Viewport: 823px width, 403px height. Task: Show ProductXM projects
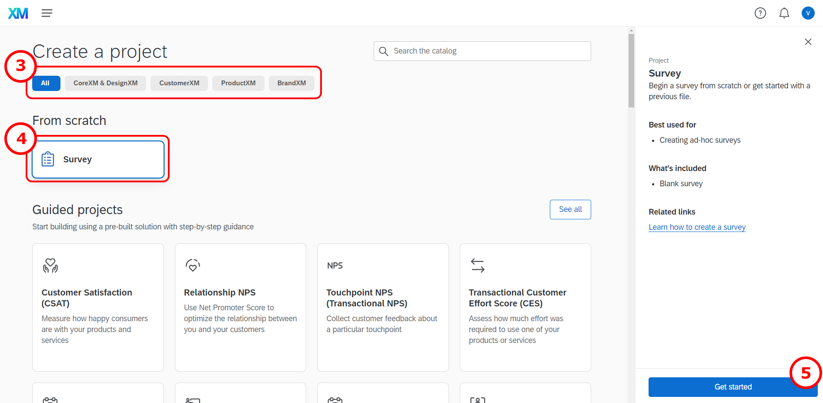(x=238, y=83)
